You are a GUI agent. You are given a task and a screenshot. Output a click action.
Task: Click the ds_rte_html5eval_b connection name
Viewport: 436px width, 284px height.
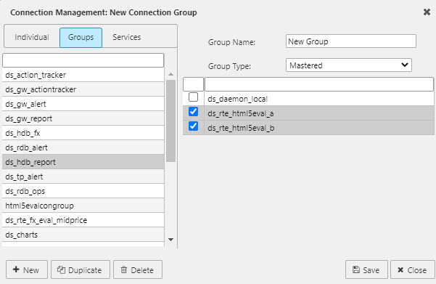tap(241, 128)
